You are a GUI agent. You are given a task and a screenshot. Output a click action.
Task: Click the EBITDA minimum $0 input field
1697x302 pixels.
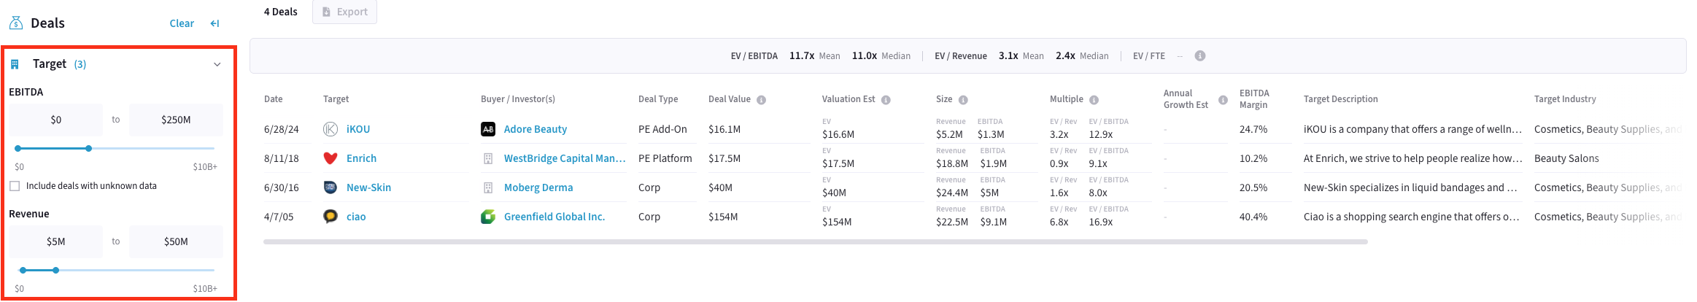tap(56, 120)
